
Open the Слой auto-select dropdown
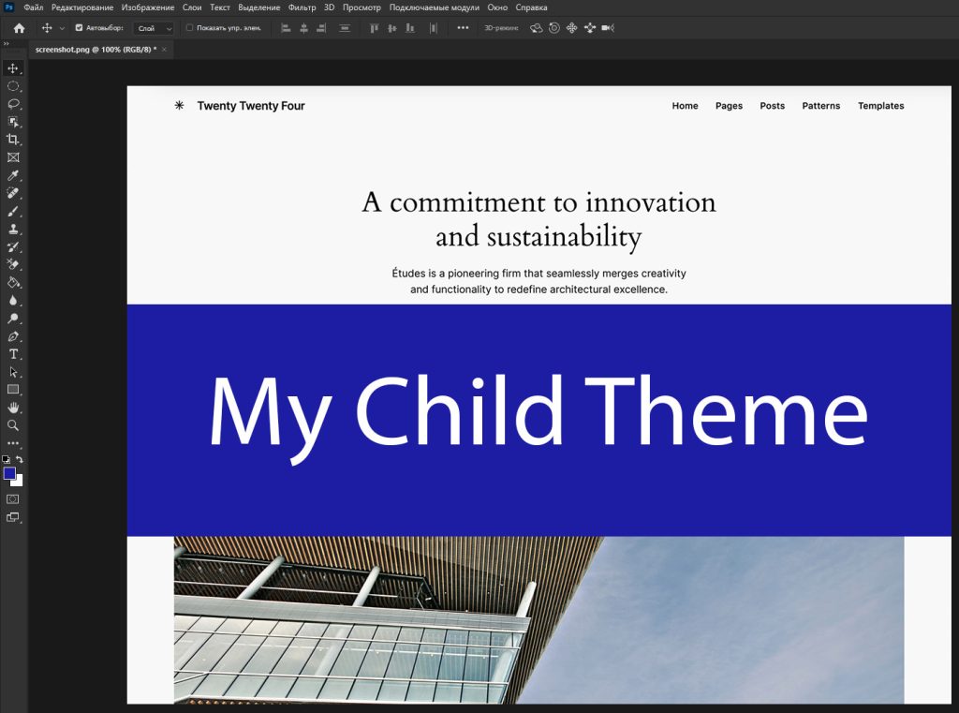tap(155, 28)
